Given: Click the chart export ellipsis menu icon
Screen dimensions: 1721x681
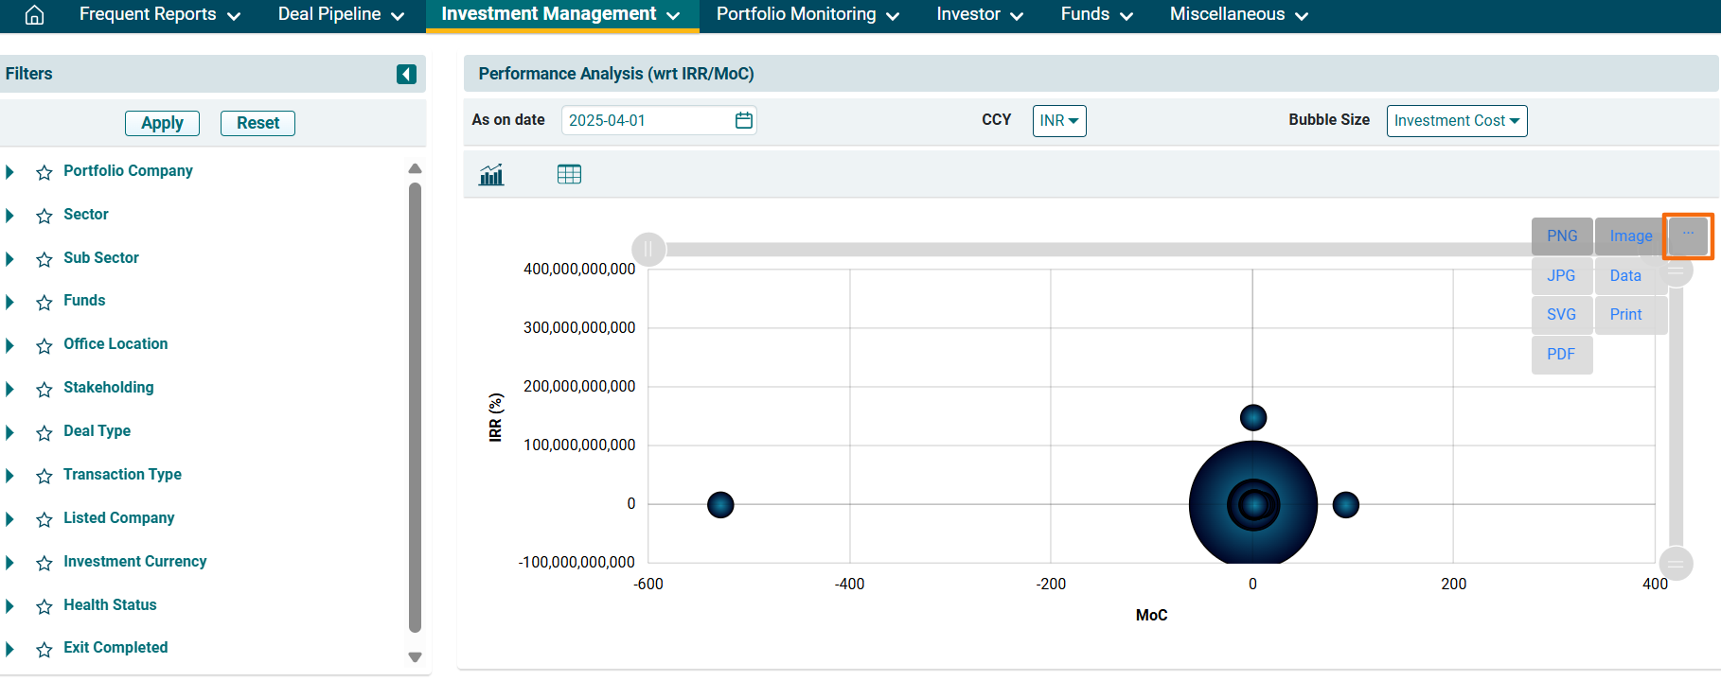Looking at the screenshot, I should point(1688,235).
